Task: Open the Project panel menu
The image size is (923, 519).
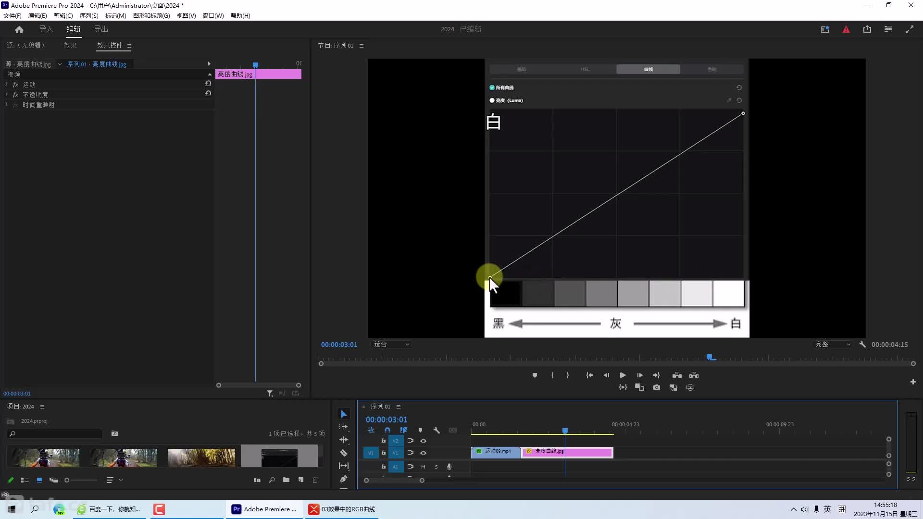Action: coord(42,407)
